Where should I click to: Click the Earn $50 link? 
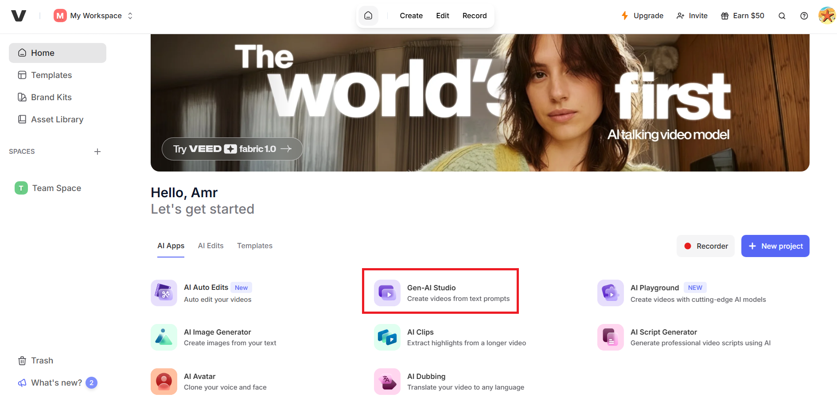743,16
